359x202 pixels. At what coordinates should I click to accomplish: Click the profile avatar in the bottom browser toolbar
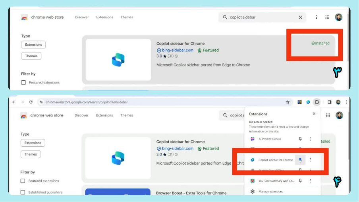coord(338,102)
